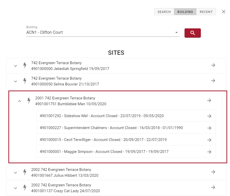Image resolution: width=230 pixels, height=196 pixels.
Task: Click the red search magnifier button
Action: [192, 33]
